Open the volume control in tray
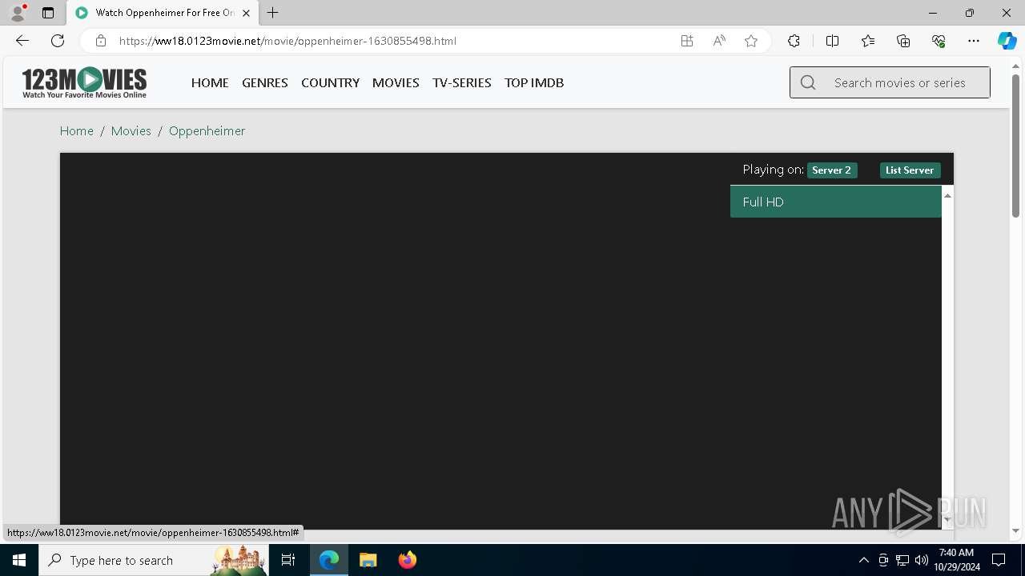The width and height of the screenshot is (1025, 576). click(x=922, y=560)
